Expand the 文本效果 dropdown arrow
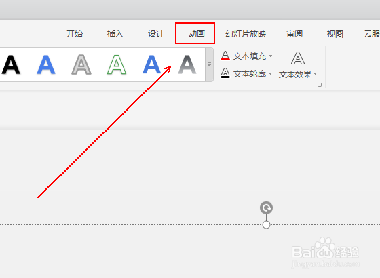The height and width of the screenshot is (278, 380). (315, 74)
